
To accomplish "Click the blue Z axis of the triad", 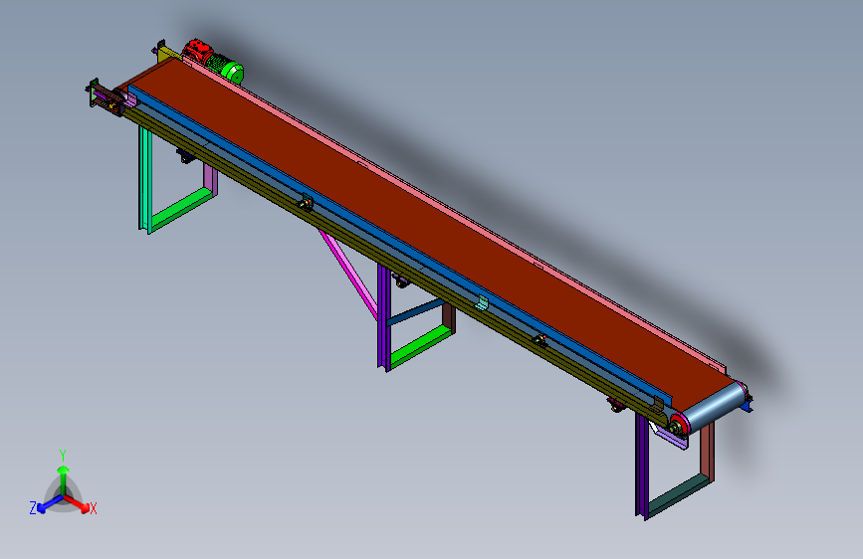I will 46,504.
